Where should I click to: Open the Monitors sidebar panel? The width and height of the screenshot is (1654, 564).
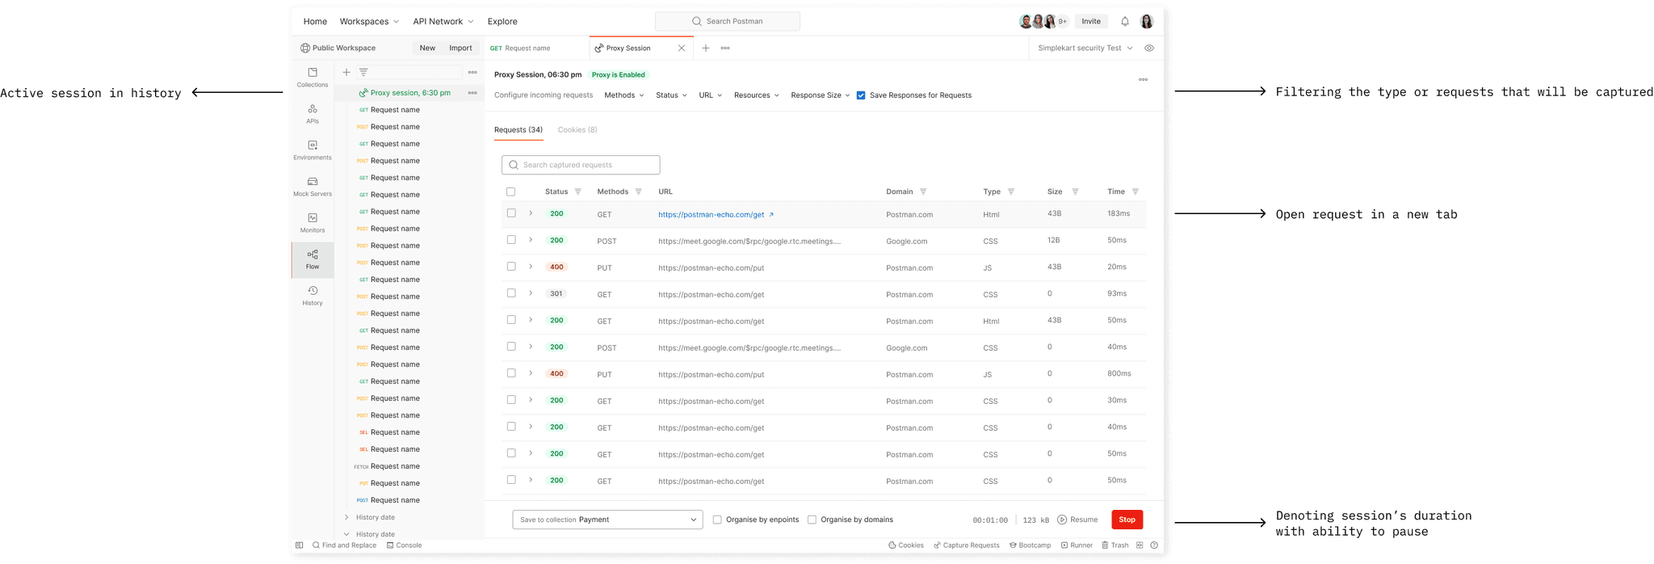click(x=313, y=222)
